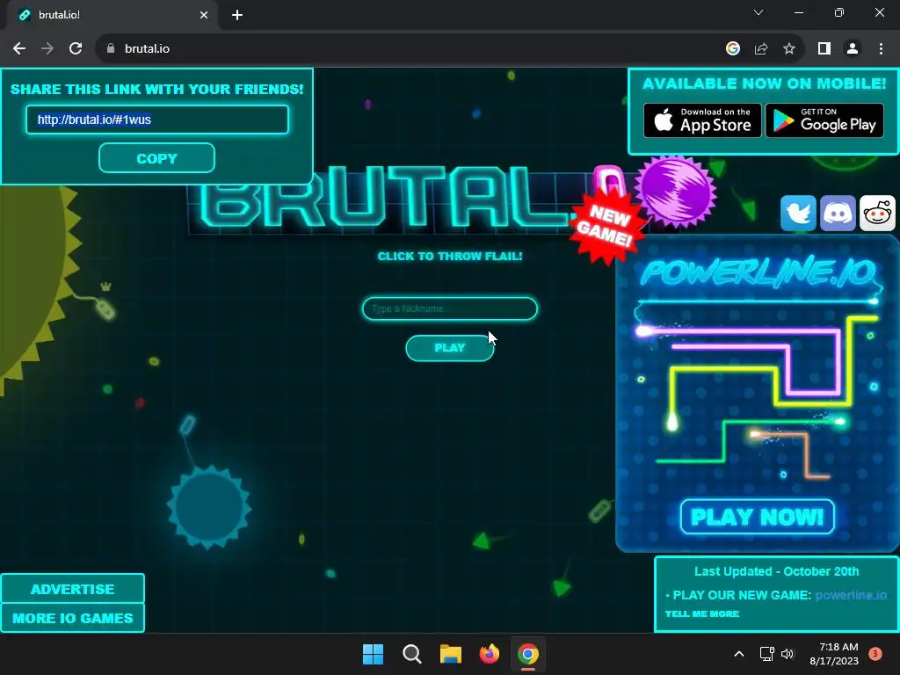Reload the brutal.io page
The image size is (900, 675).
click(76, 49)
